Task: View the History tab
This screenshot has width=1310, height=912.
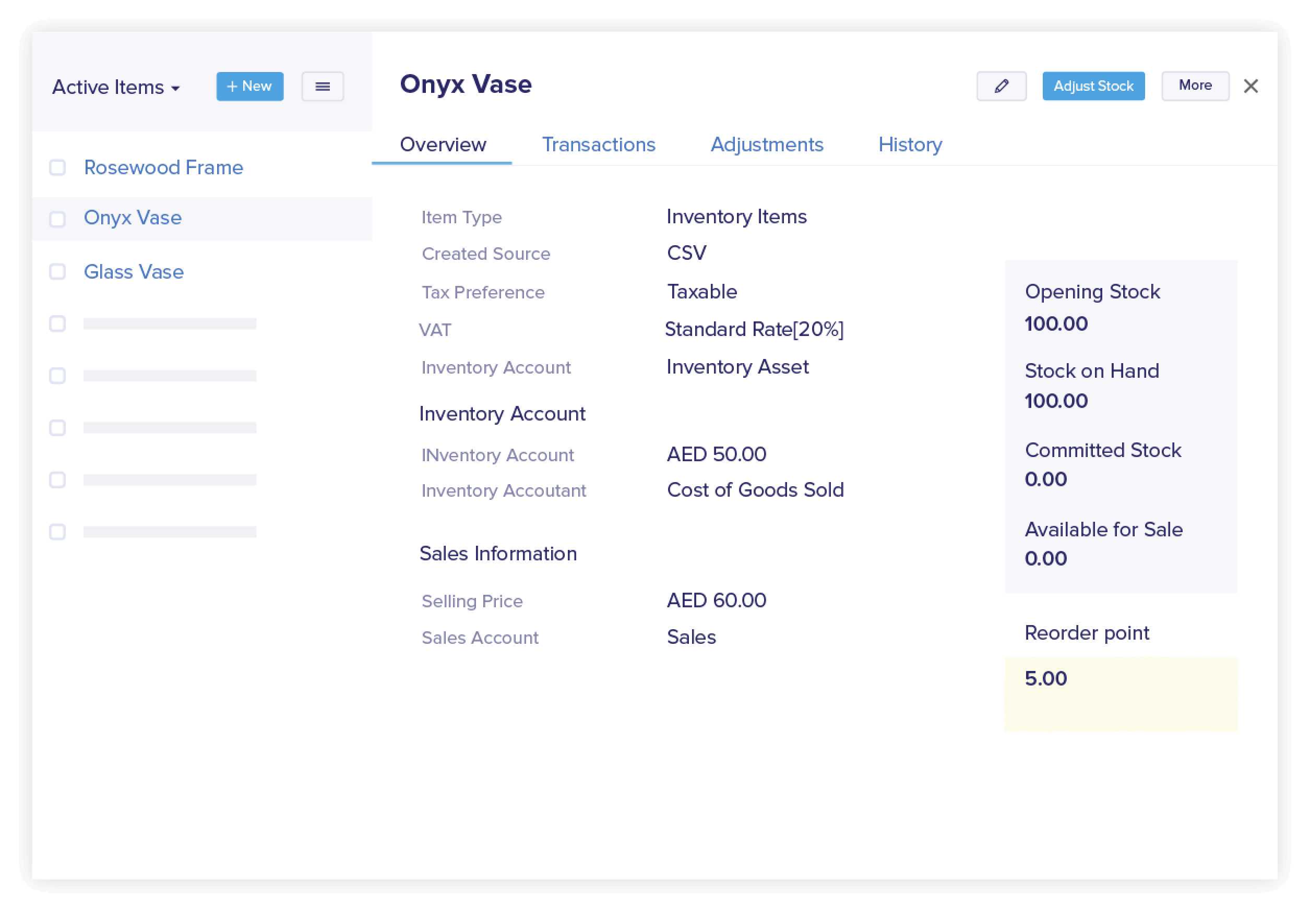Action: coord(910,145)
